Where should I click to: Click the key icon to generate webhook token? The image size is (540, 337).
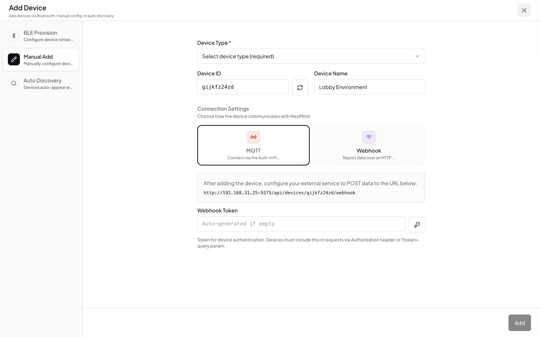417,225
